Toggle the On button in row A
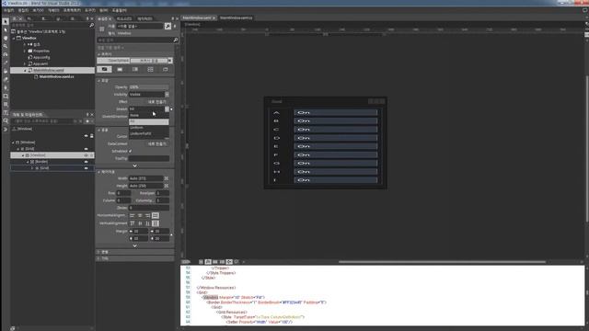The height and width of the screenshot is (331, 589). (x=335, y=112)
